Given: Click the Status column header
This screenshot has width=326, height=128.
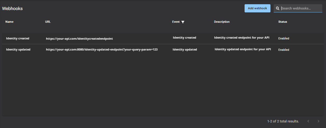Looking at the screenshot, I should click(283, 22).
